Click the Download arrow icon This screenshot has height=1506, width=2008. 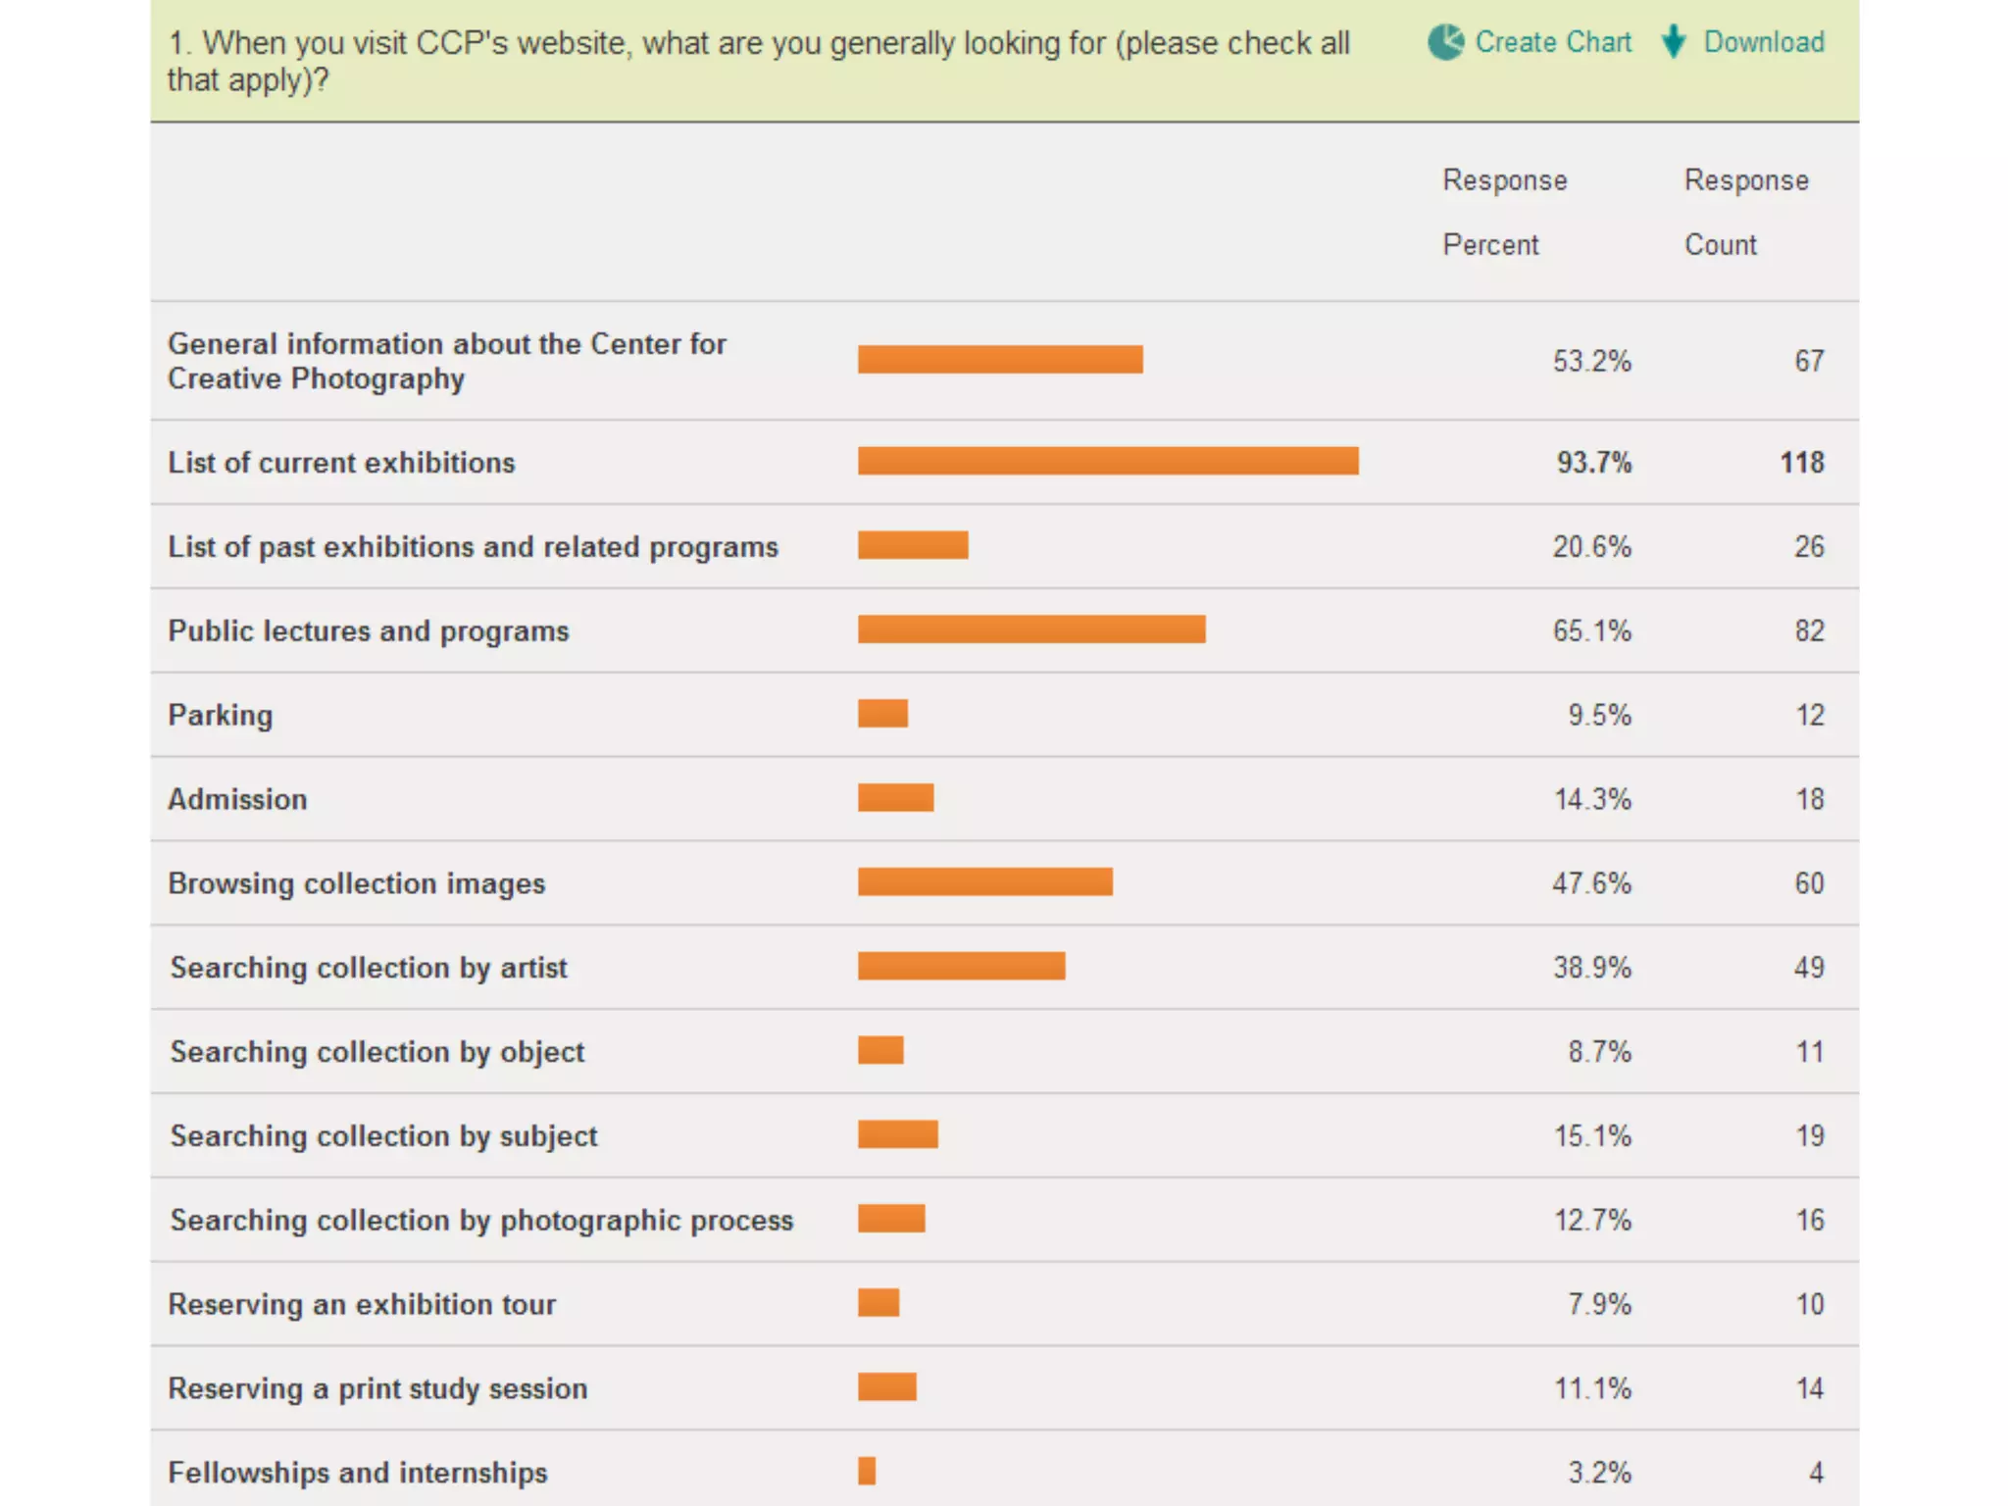[x=1675, y=42]
